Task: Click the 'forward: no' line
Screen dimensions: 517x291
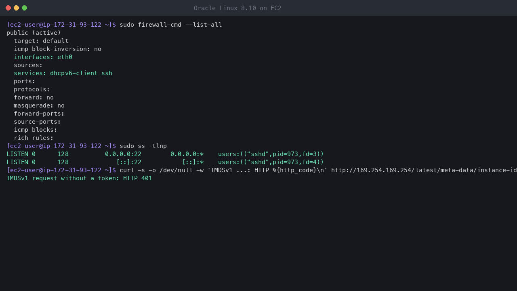Action: click(34, 97)
